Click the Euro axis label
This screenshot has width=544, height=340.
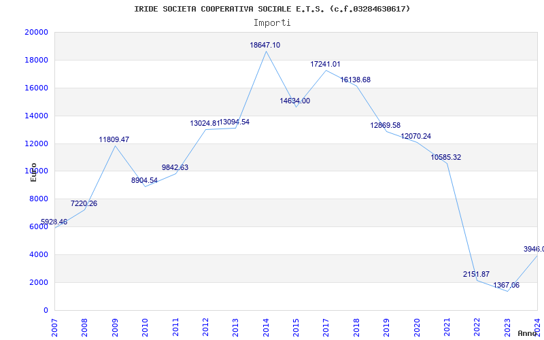(x=33, y=172)
